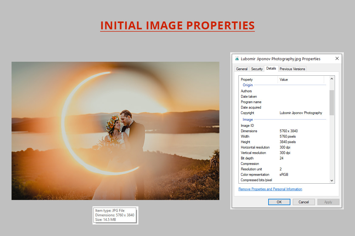Image resolution: width=355 pixels, height=236 pixels.
Task: Click the Compression property row
Action: (283, 164)
